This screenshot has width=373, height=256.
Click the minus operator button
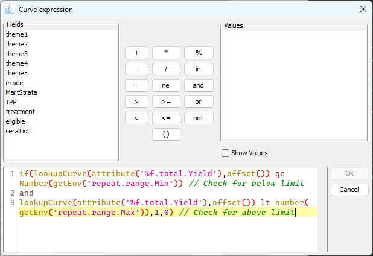tap(136, 69)
